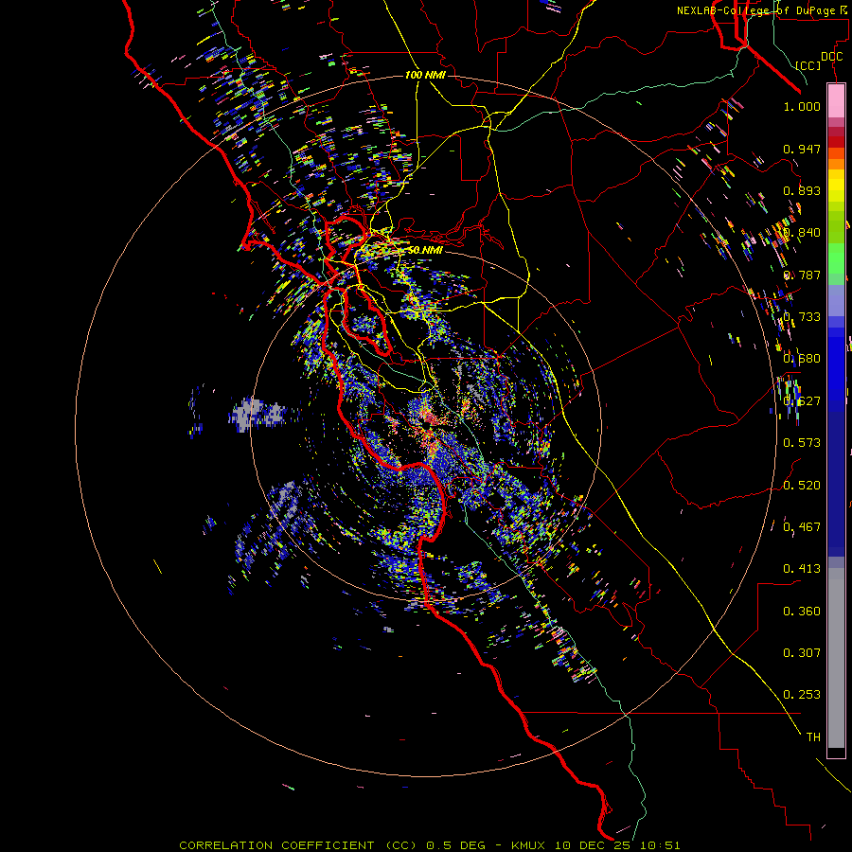
Task: Click the 0.467 legend value
Action: pos(802,527)
